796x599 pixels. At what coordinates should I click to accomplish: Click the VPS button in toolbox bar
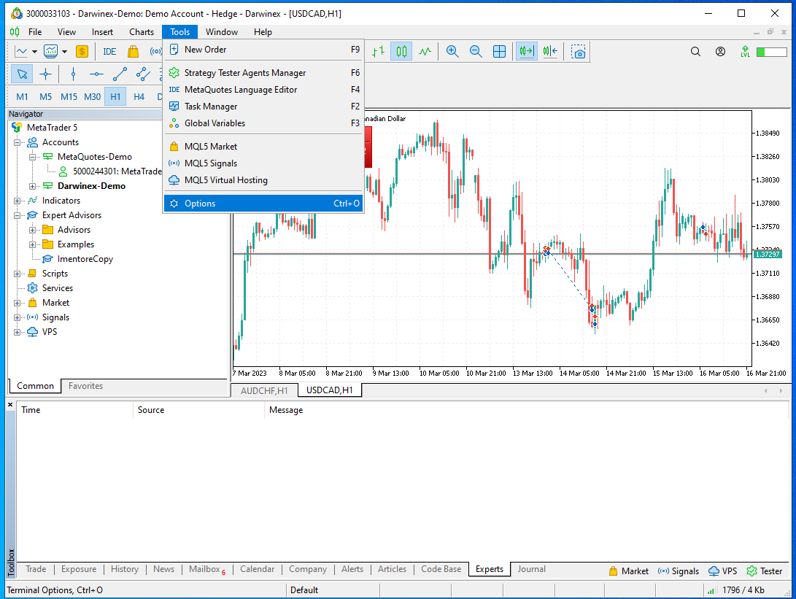click(723, 571)
